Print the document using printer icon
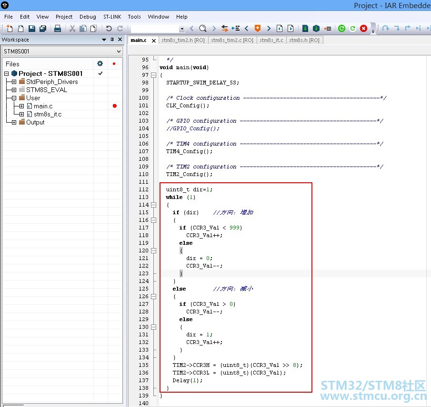 coord(58,28)
